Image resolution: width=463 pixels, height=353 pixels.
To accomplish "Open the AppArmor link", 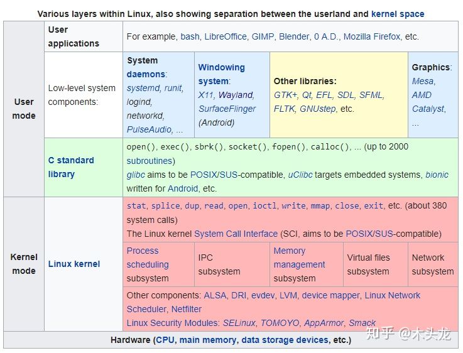I will tap(324, 323).
